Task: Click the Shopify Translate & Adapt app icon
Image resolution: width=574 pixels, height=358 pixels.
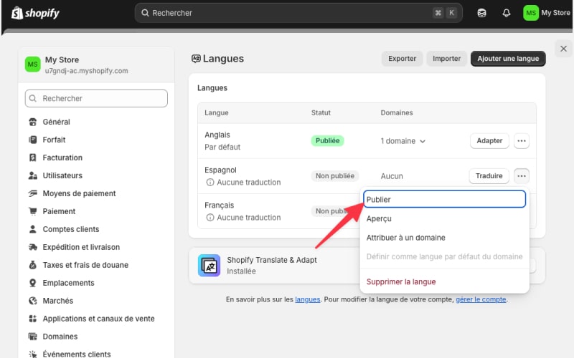Action: pyautogui.click(x=210, y=266)
